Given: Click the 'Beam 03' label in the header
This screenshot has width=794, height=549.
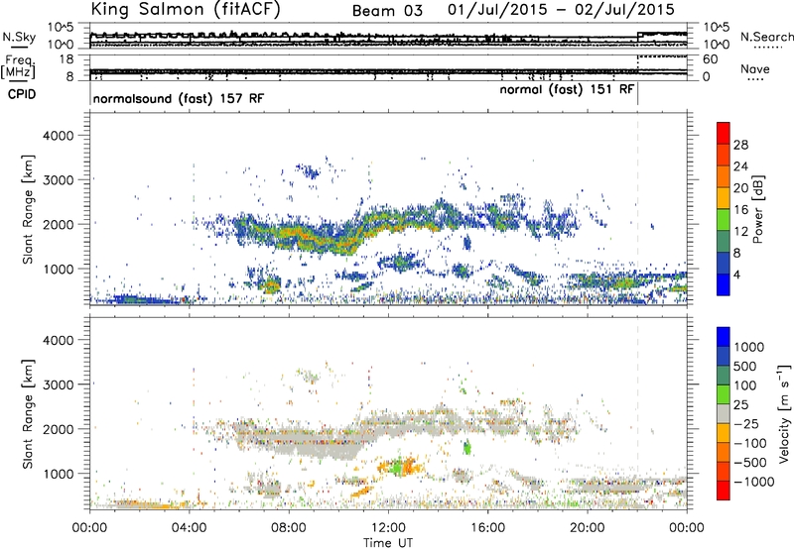Looking at the screenshot, I should (x=387, y=11).
